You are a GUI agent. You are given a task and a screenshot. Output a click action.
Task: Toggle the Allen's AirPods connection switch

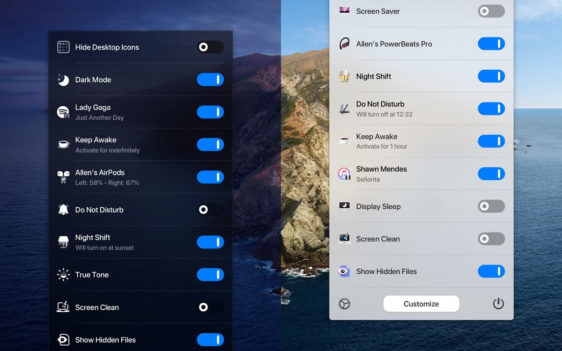210,177
